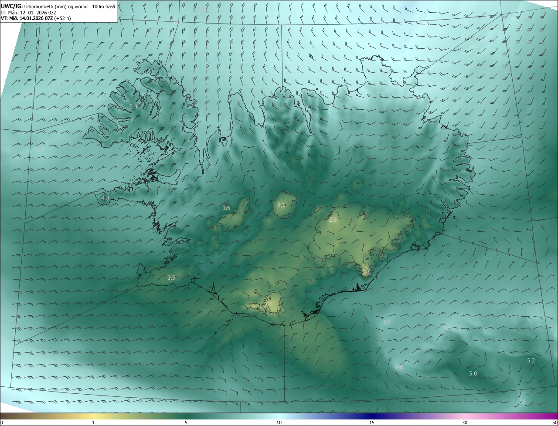558x426 pixels.
Task: Select the 3.9 value label on the peninsula
Action: tap(171, 277)
